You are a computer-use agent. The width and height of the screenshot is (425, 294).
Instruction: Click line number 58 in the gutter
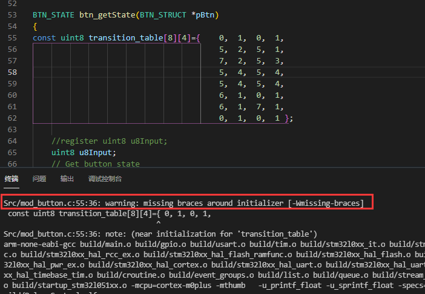12,72
